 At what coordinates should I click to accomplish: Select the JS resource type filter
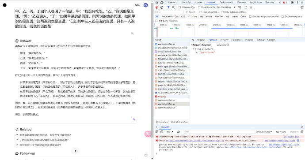[189, 17]
